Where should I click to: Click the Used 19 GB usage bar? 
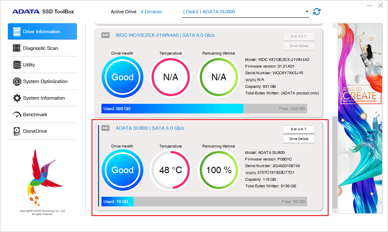coord(118,202)
